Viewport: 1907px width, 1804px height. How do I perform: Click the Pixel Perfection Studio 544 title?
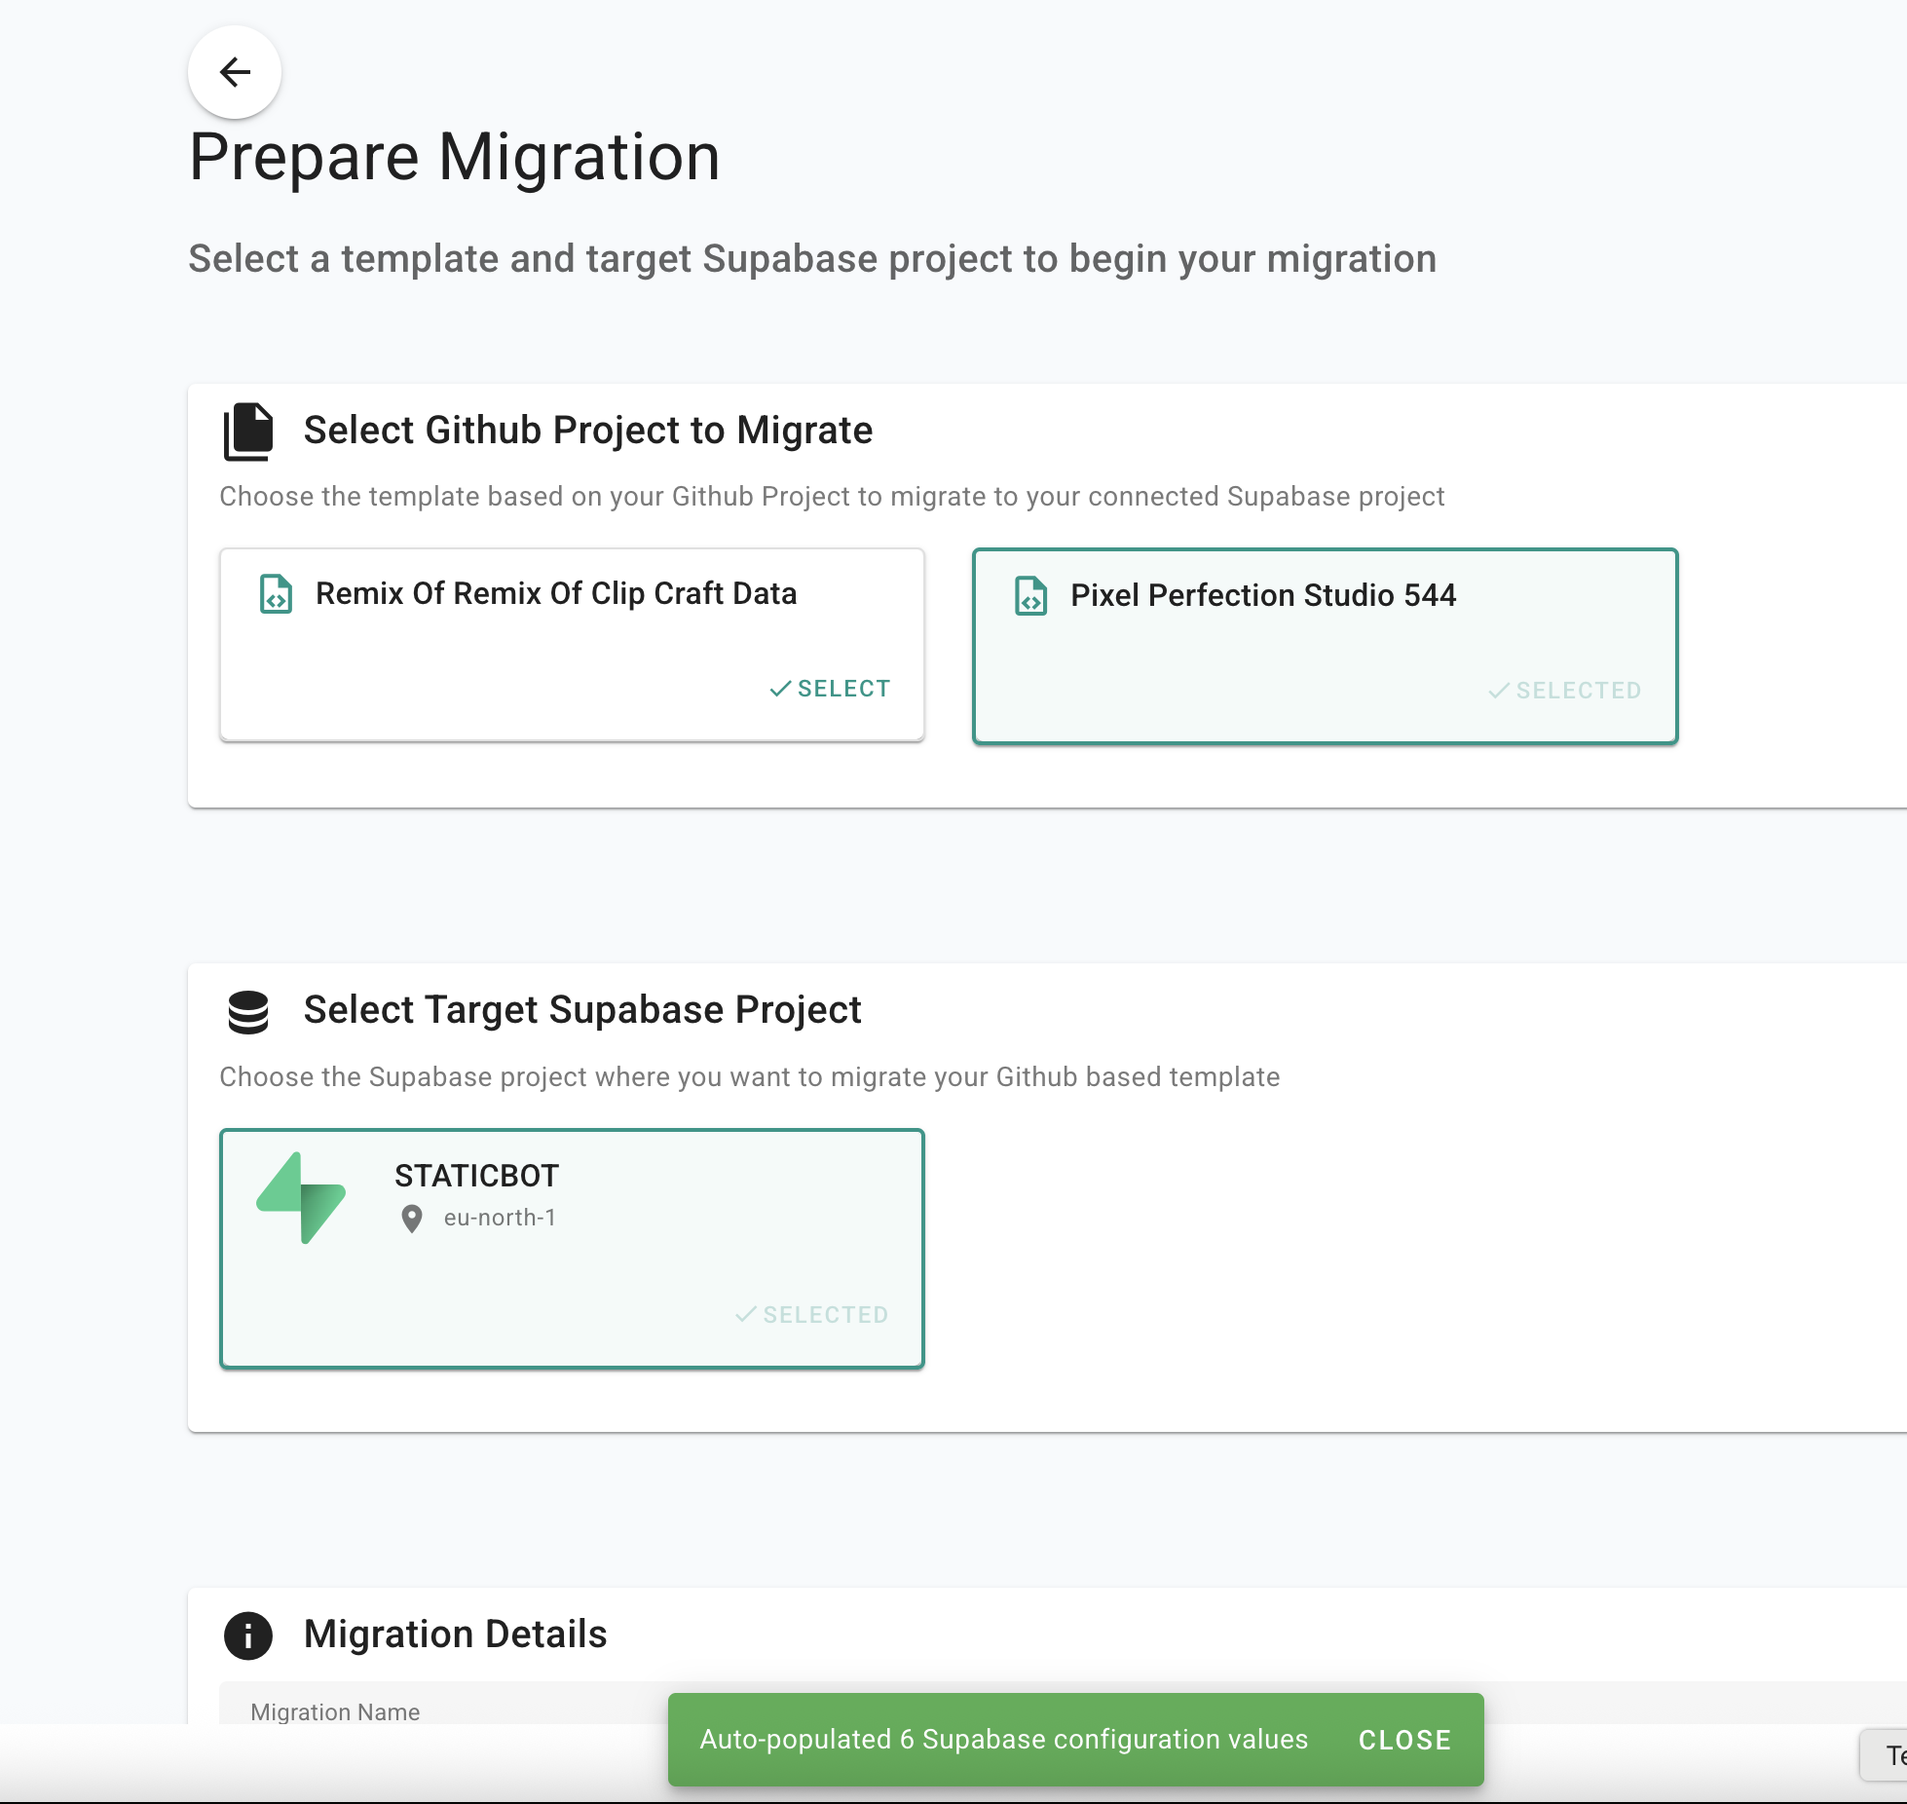[x=1263, y=595]
